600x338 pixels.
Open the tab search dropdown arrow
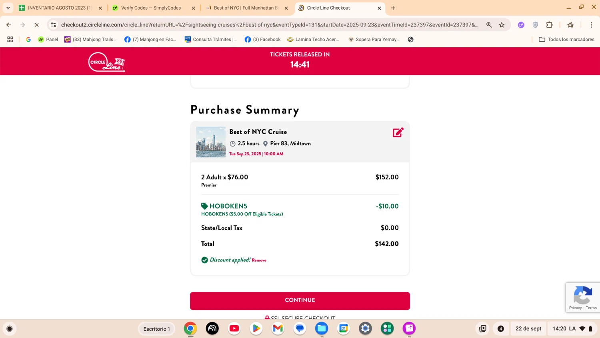[x=8, y=8]
